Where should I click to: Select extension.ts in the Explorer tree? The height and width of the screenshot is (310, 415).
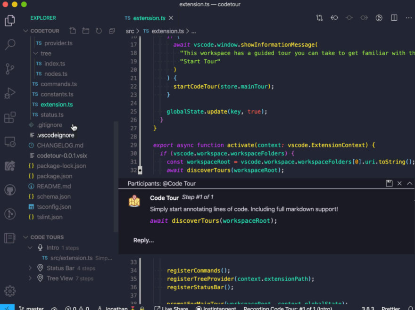pos(57,105)
